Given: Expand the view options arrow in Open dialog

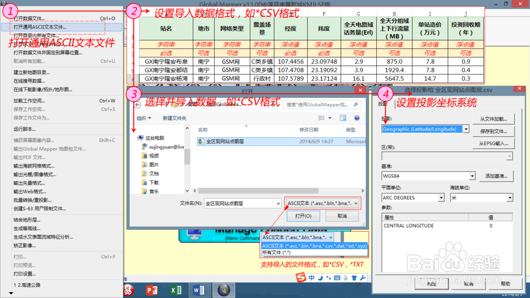Looking at the screenshot, I should (x=330, y=118).
